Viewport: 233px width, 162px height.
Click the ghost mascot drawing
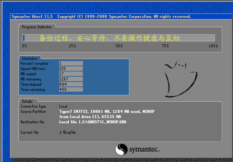(181, 79)
